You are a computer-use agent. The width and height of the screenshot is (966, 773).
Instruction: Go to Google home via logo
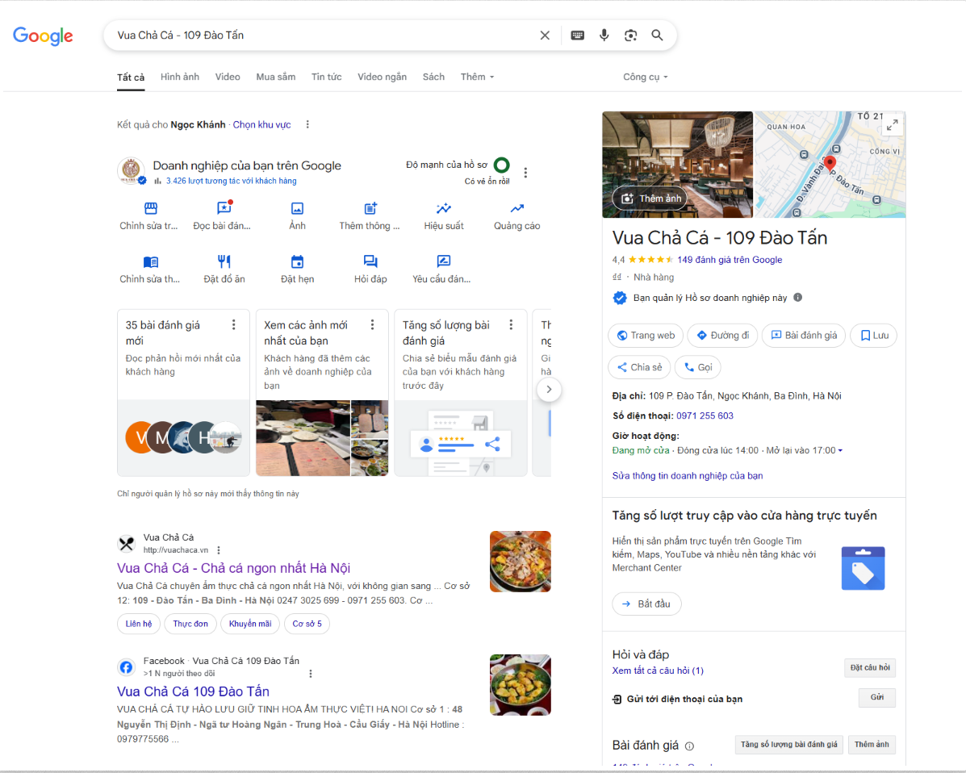(x=43, y=36)
